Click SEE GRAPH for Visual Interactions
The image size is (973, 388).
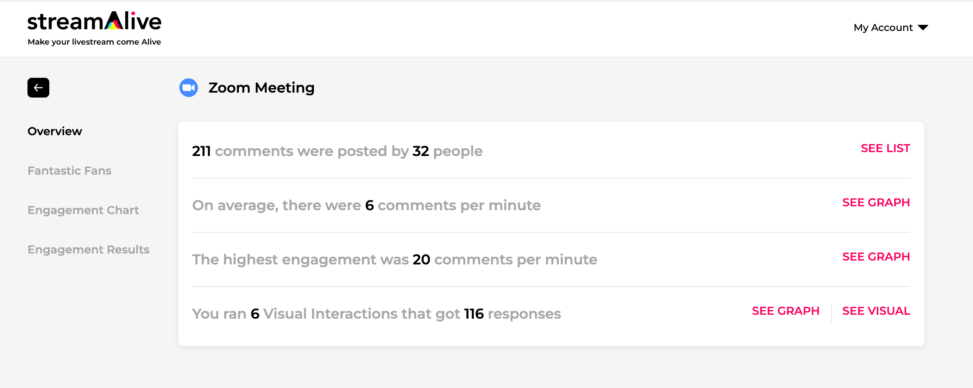click(x=786, y=311)
